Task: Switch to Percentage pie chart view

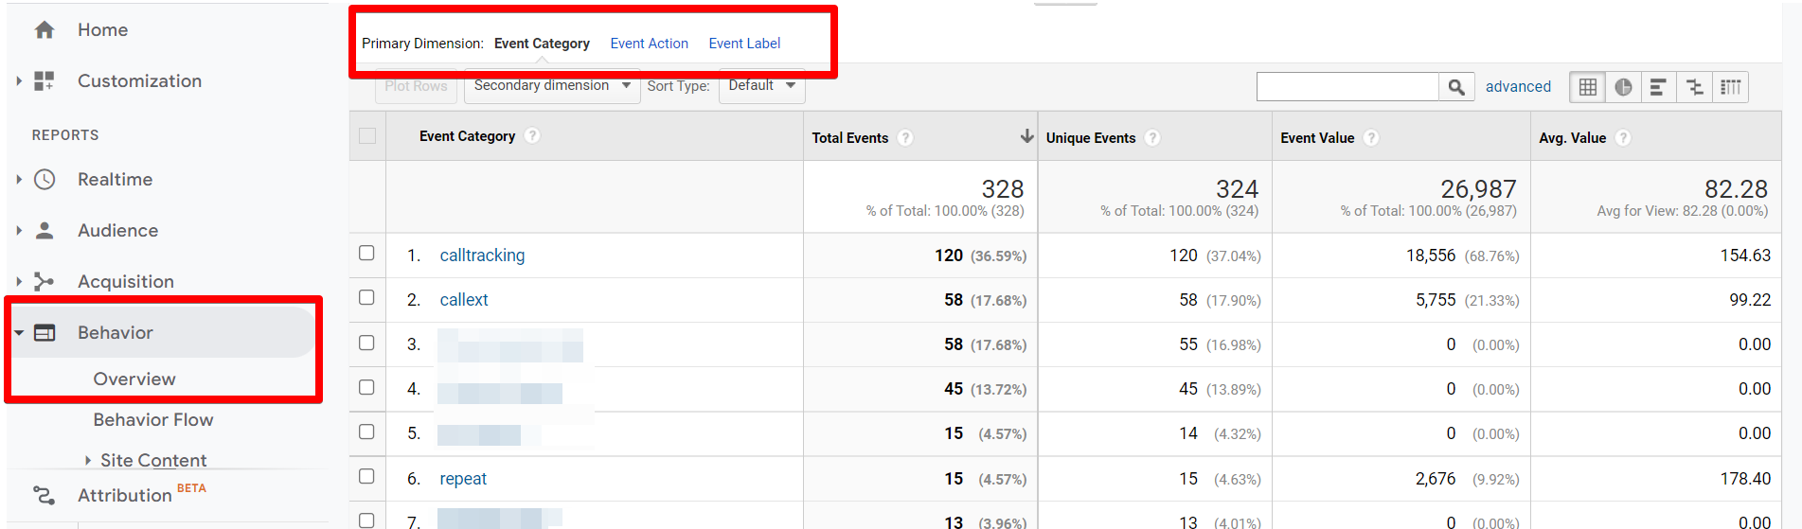Action: (1623, 87)
